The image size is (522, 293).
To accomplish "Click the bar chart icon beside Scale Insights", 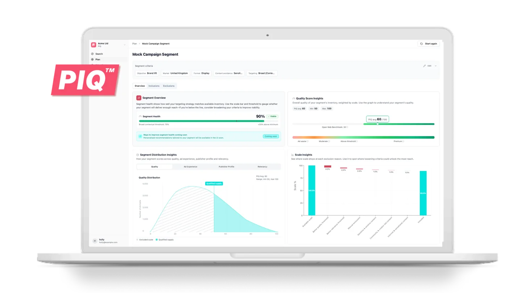I will click(x=293, y=155).
